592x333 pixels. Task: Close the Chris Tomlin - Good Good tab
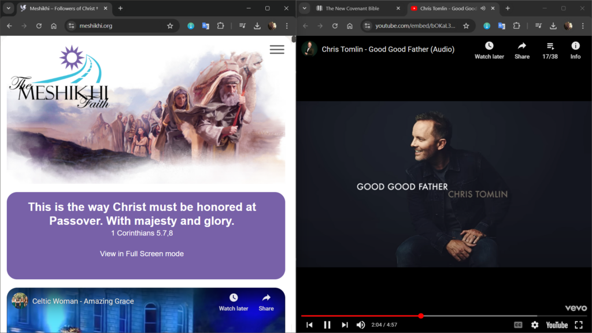click(x=493, y=8)
